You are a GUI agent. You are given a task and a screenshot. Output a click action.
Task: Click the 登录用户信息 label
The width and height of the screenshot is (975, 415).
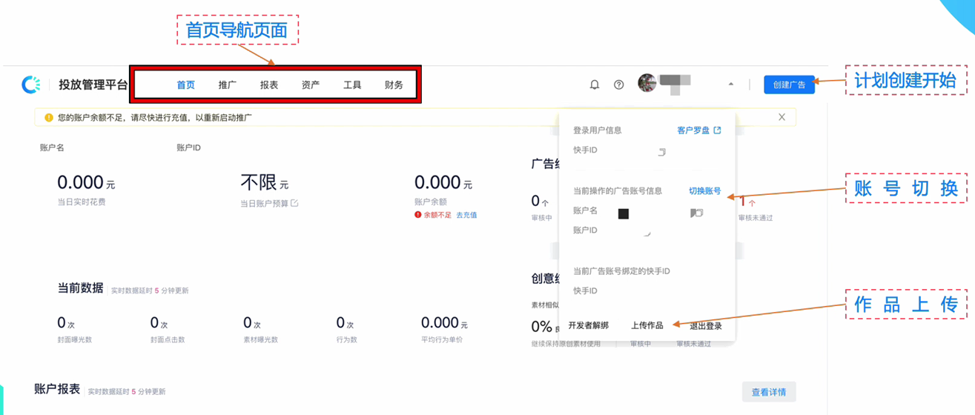coord(598,130)
